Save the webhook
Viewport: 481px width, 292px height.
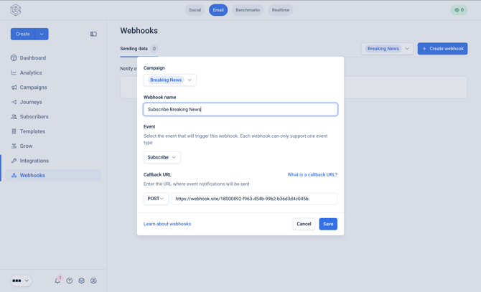pos(328,224)
